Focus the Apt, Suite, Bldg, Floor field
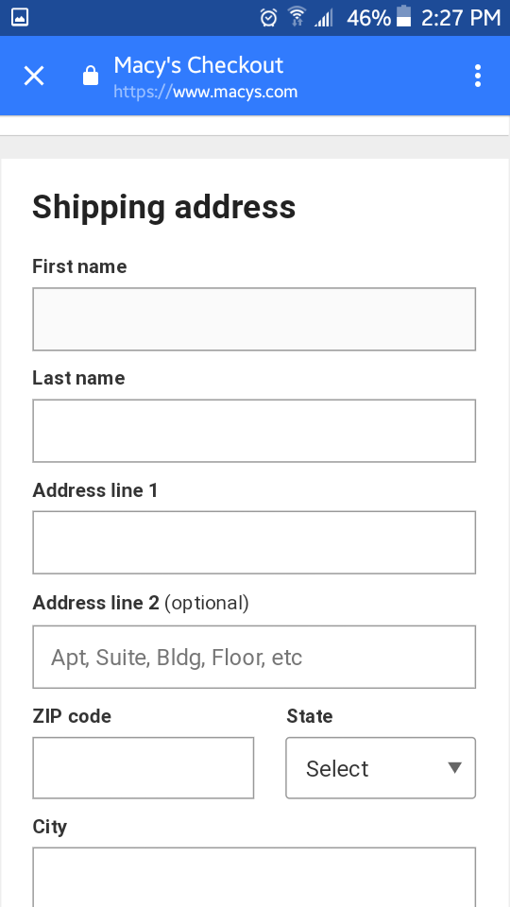 pyautogui.click(x=254, y=657)
